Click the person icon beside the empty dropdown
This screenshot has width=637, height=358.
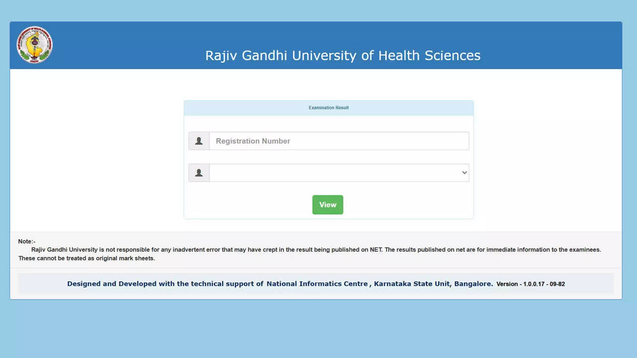[199, 173]
